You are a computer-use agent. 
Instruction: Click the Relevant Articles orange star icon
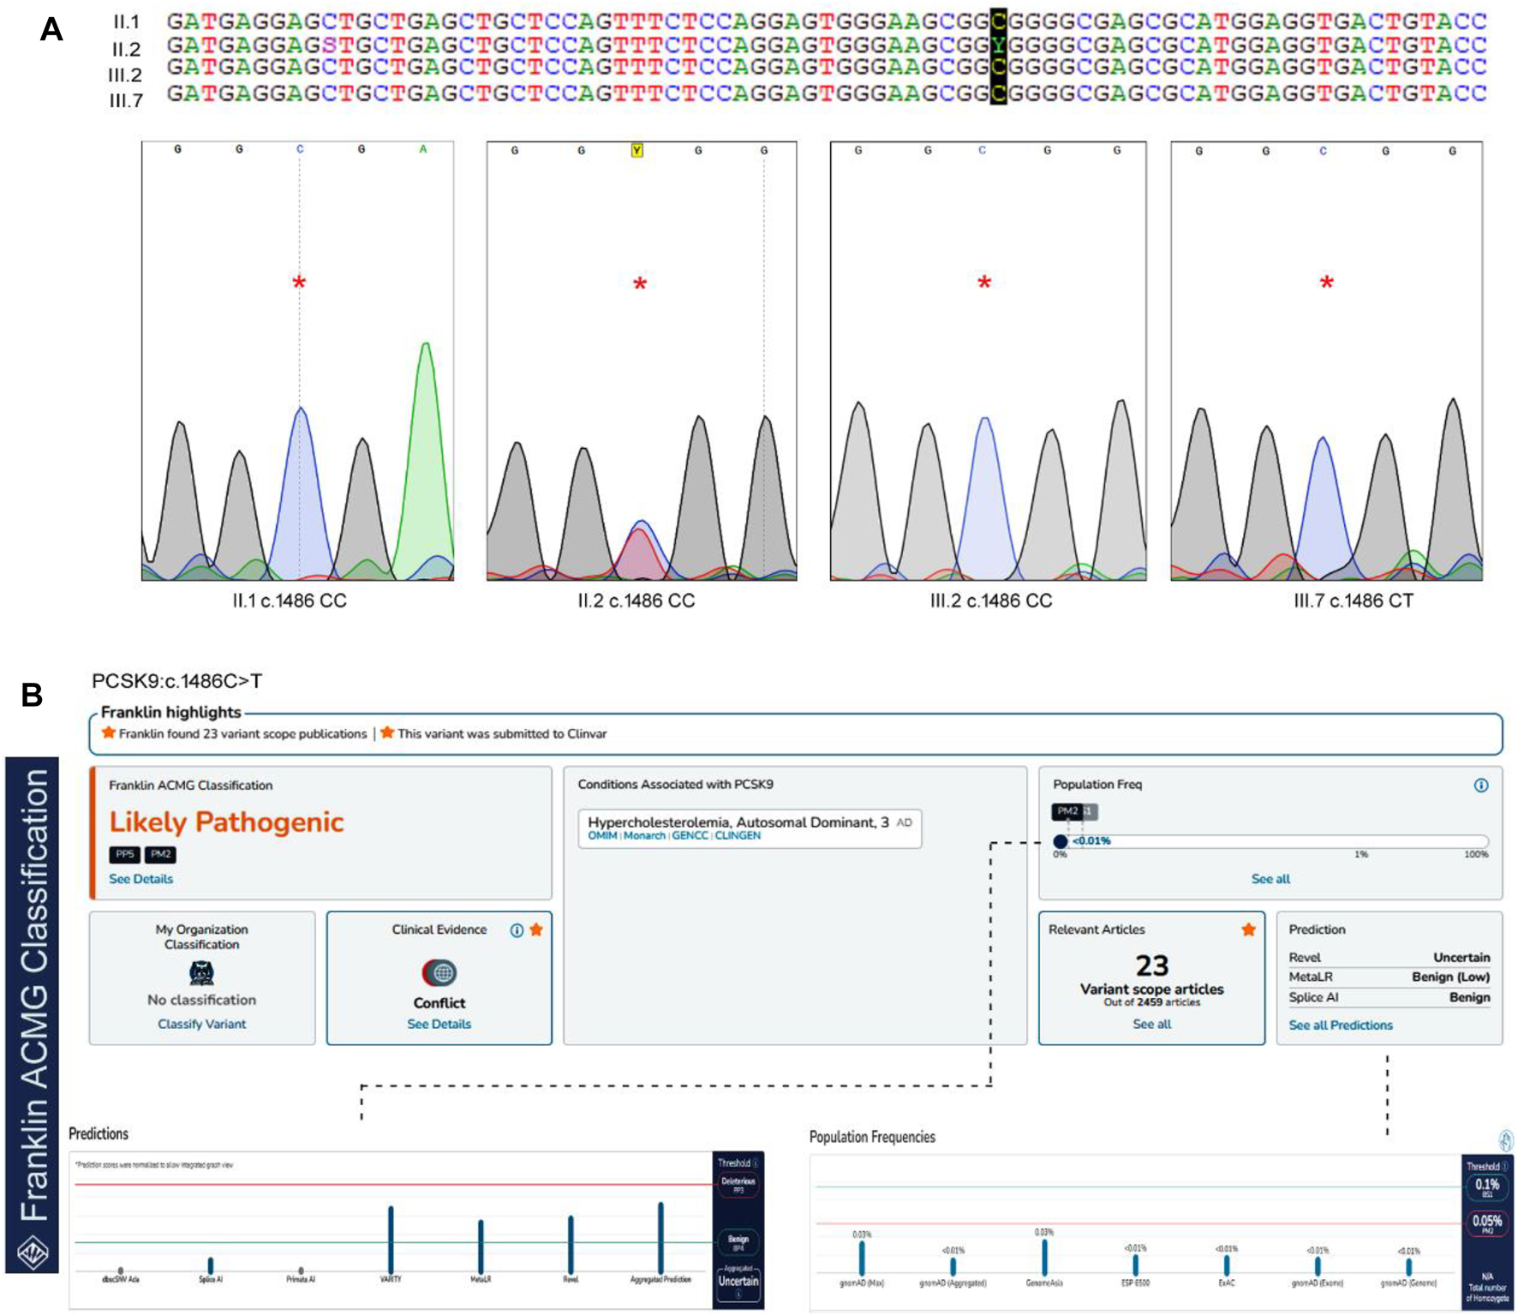point(1248,929)
